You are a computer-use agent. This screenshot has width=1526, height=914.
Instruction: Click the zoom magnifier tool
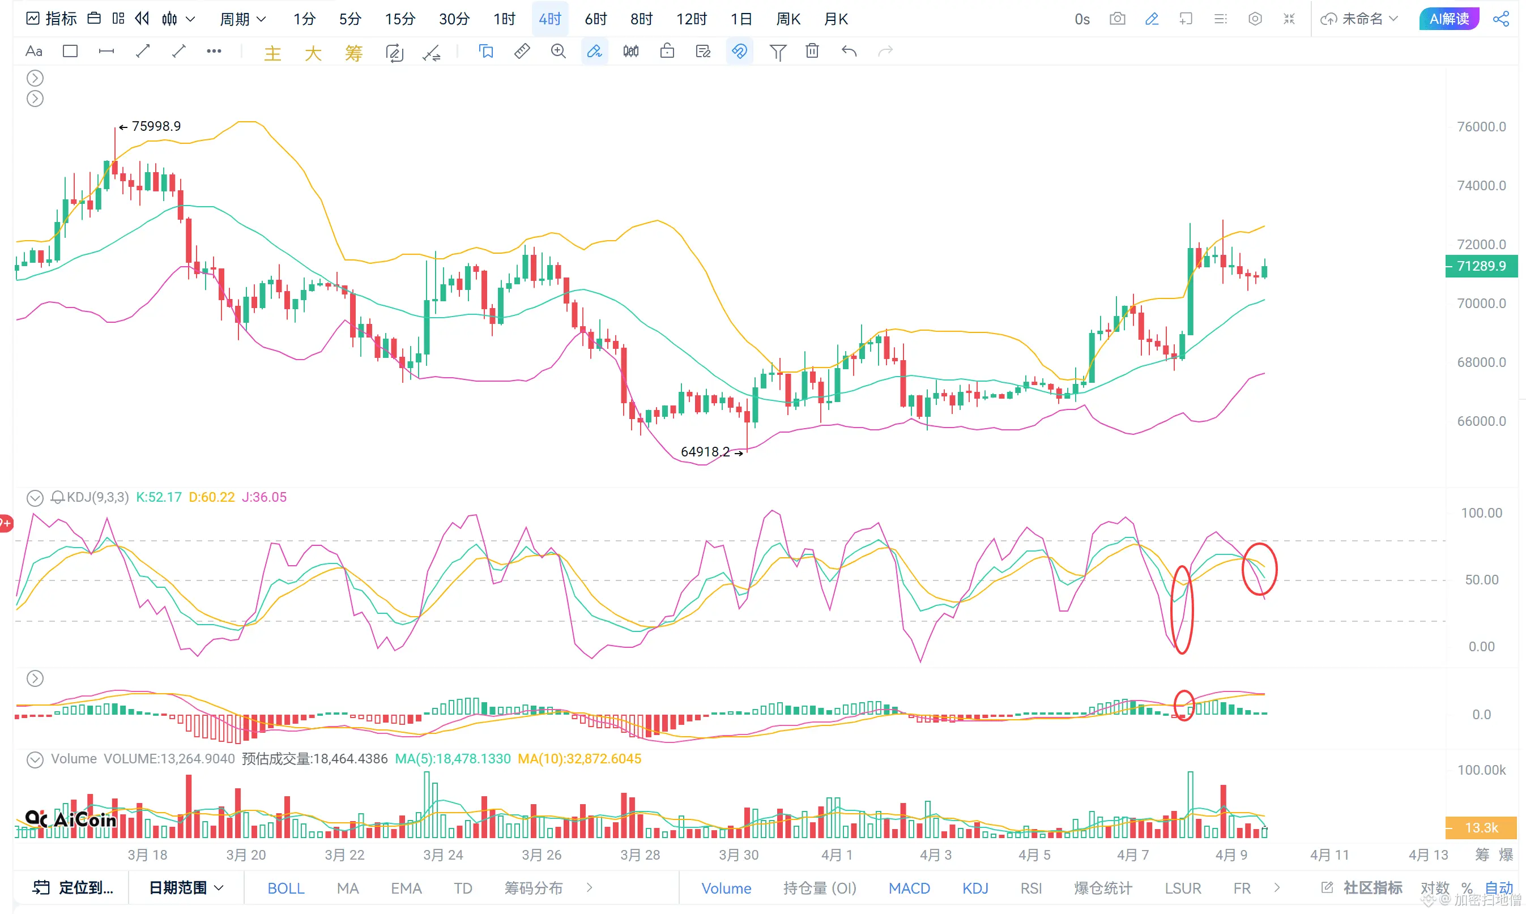558,52
